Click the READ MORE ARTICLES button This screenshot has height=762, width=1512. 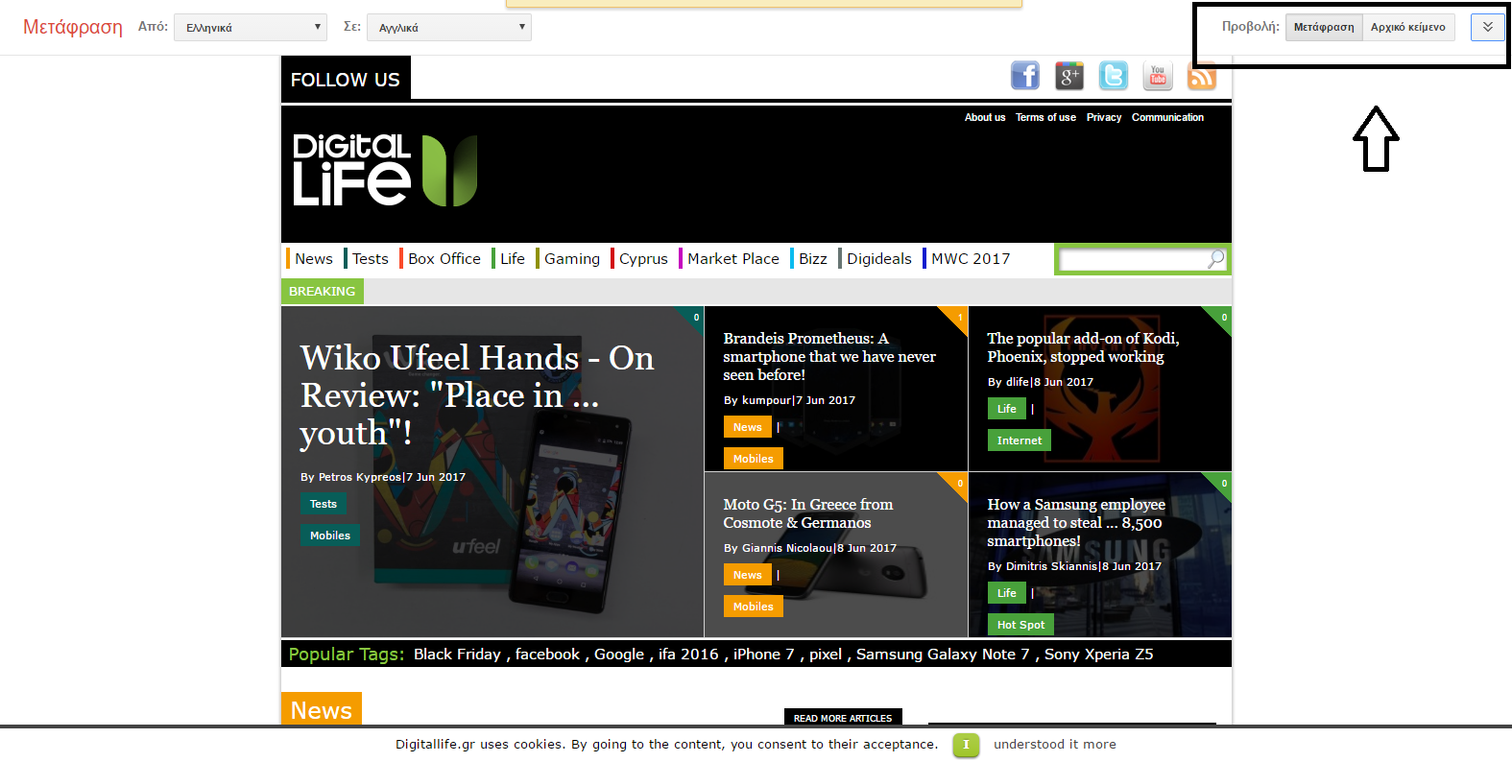click(843, 718)
